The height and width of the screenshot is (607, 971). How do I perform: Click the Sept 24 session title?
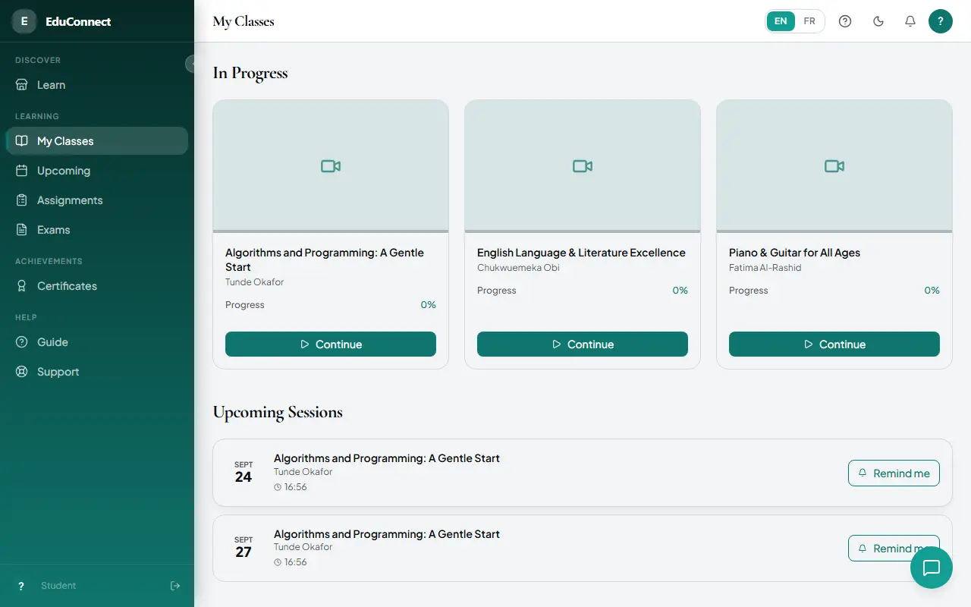tap(387, 458)
